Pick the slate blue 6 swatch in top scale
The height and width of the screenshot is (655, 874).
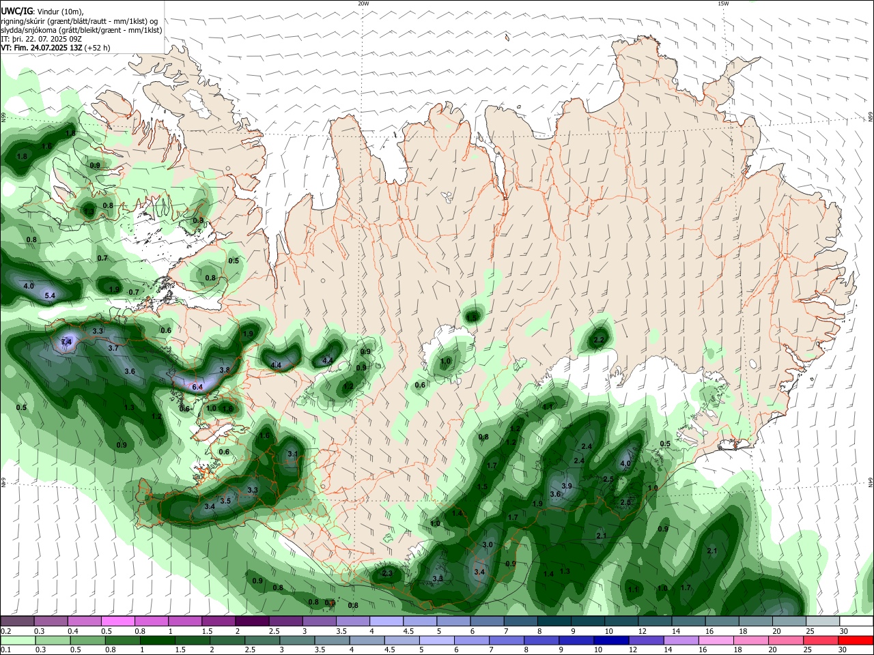click(487, 621)
